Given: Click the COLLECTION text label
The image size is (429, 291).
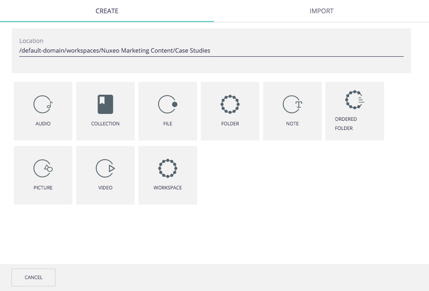Looking at the screenshot, I should 105,124.
